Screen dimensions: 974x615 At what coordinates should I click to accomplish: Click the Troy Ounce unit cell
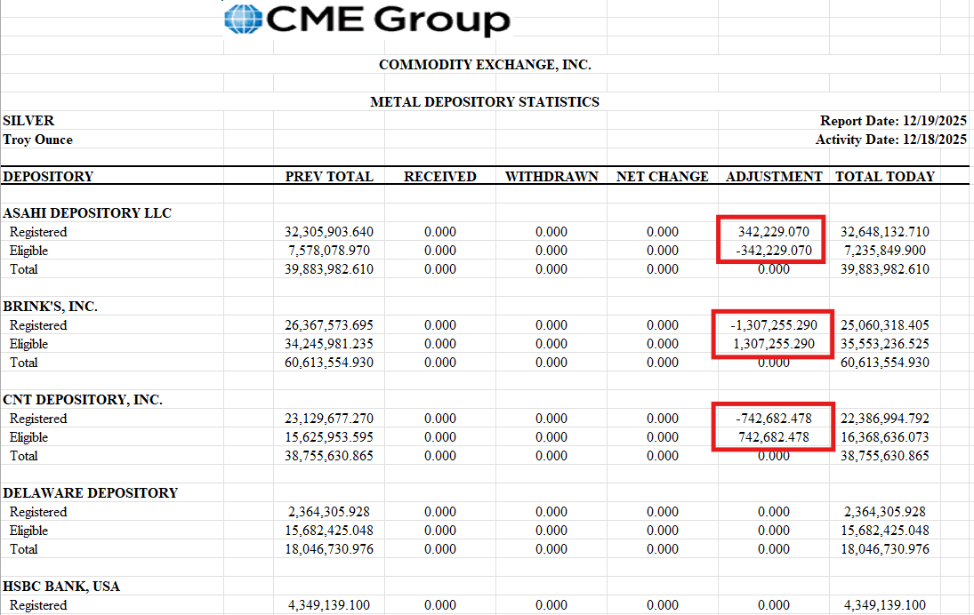point(38,140)
